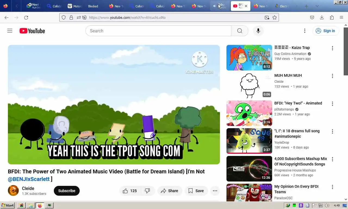Image resolution: width=348 pixels, height=209 pixels.
Task: Close the current BFDI YouTube tab
Action: point(246,6)
